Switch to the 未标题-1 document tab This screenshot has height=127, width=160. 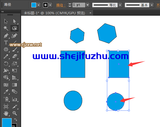pos(54,13)
